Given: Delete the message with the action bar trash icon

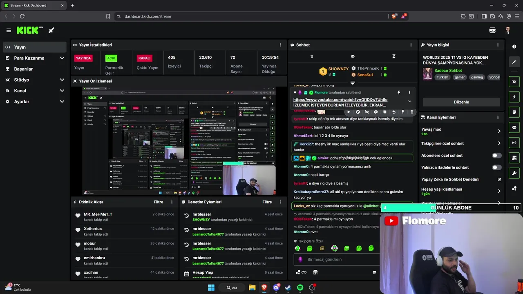Looking at the screenshot, I should pos(411,112).
